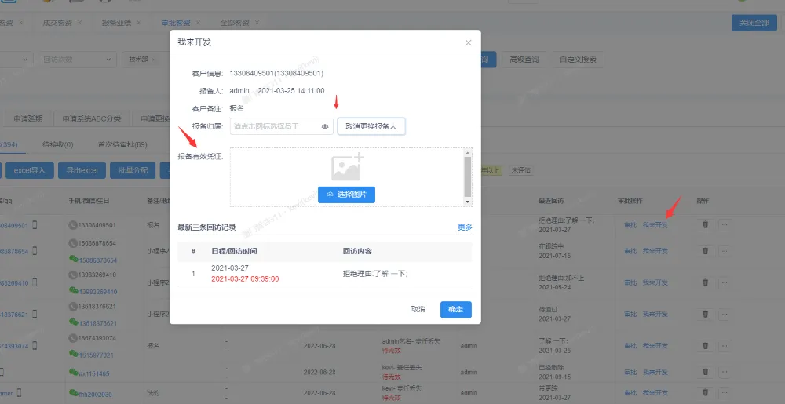Close the 我来开发 dialog with X
Viewport: 785px width, 404px height.
469,42
